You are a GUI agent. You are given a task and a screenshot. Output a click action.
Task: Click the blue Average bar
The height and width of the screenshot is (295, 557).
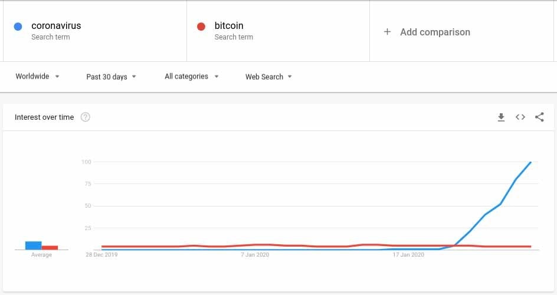[x=33, y=245]
